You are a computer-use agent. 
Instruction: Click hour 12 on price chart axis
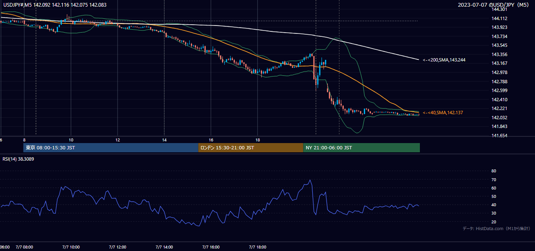point(118,140)
